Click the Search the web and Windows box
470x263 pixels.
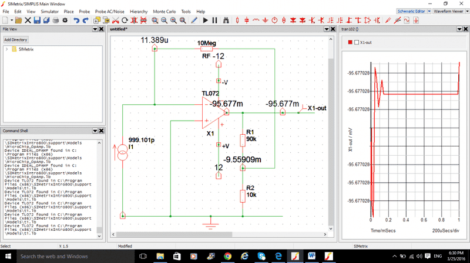tap(75, 256)
